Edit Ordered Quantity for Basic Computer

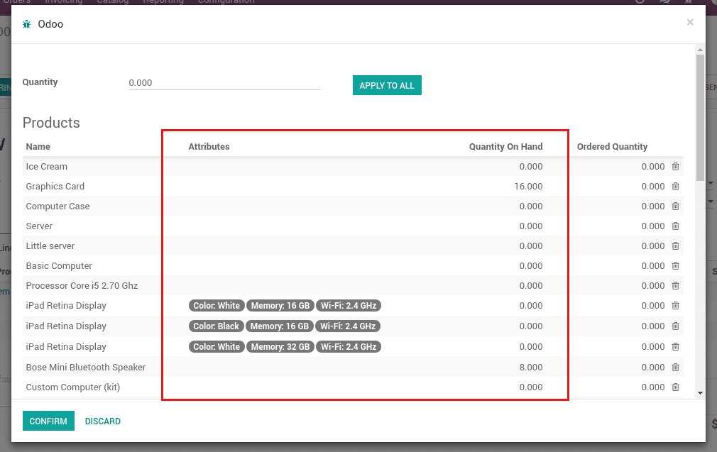(653, 265)
